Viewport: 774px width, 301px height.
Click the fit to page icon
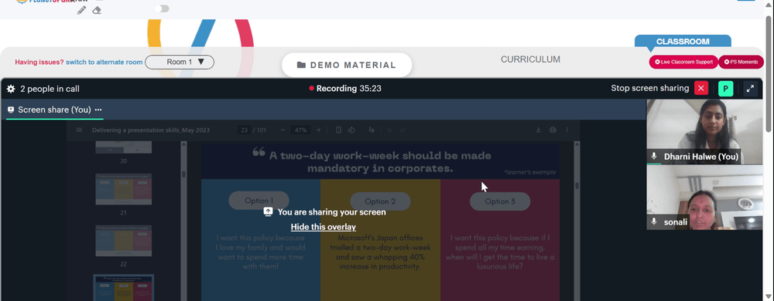point(339,130)
